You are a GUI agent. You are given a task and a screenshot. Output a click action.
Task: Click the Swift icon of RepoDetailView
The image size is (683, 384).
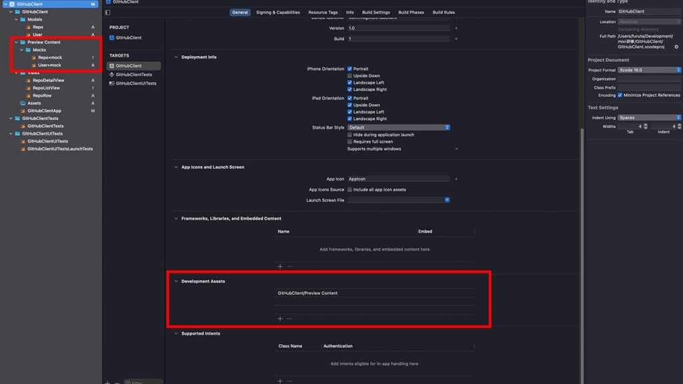pos(28,80)
